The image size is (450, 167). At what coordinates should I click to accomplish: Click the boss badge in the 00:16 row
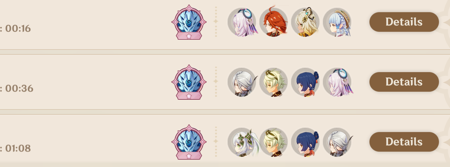click(x=189, y=22)
